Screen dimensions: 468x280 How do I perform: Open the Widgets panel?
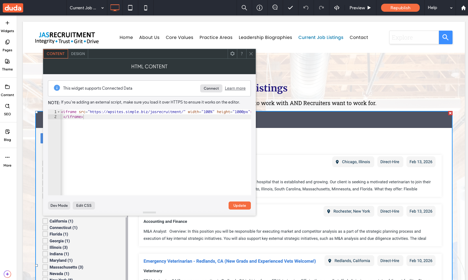(x=7, y=26)
